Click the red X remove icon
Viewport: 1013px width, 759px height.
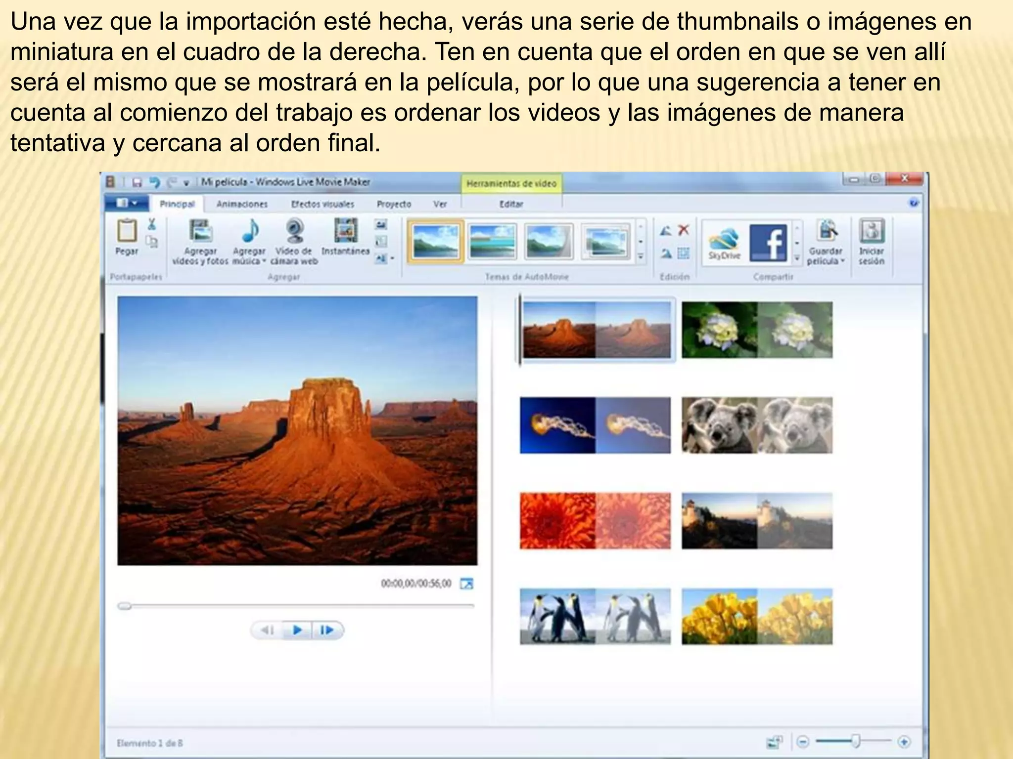coord(684,230)
